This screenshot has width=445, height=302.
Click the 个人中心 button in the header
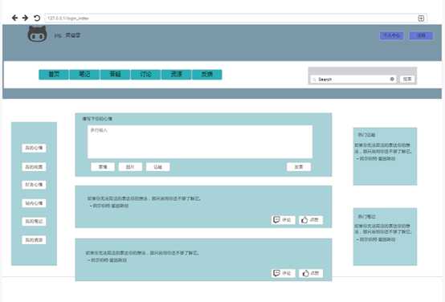pos(392,35)
